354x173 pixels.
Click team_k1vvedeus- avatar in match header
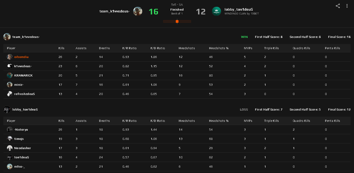(138, 11)
